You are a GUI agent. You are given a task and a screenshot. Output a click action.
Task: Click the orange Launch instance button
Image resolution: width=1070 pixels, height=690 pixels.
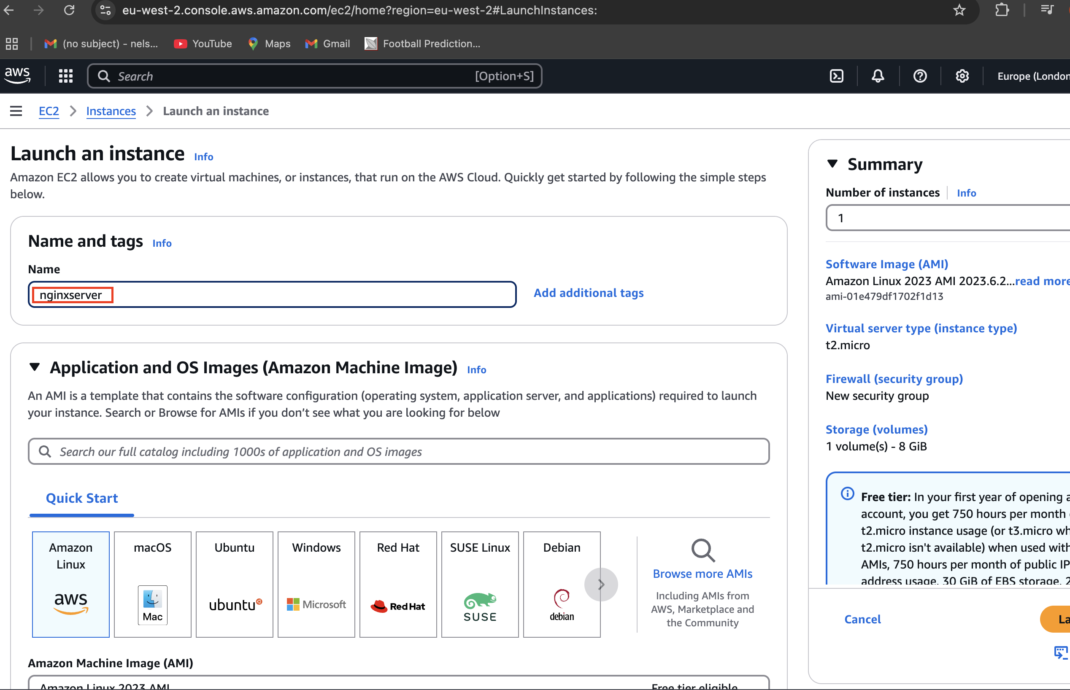click(1055, 619)
